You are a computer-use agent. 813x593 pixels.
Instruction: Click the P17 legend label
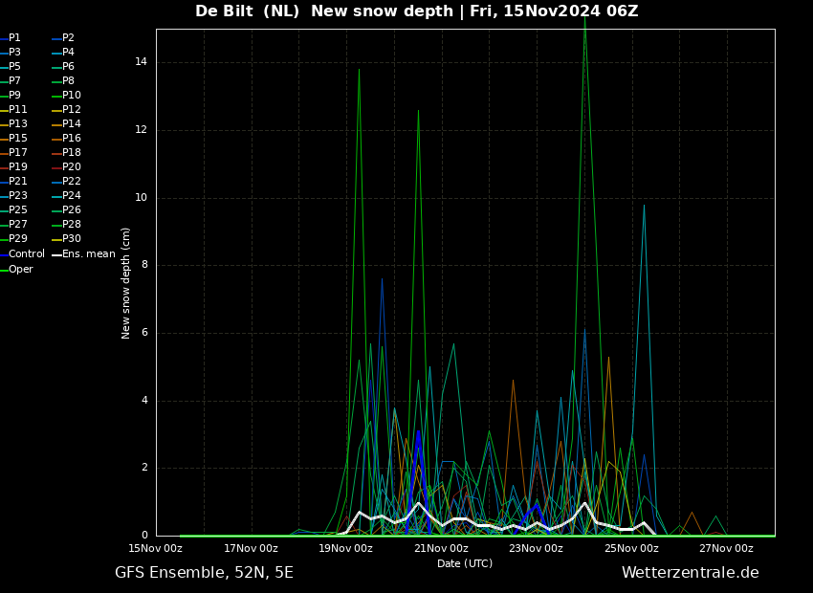(x=17, y=152)
